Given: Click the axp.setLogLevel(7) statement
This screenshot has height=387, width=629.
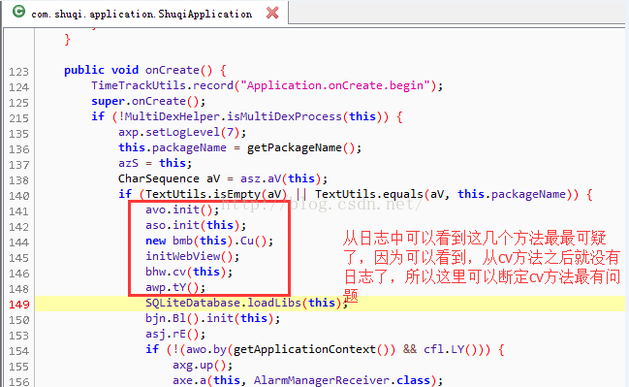Looking at the screenshot, I should coord(182,132).
